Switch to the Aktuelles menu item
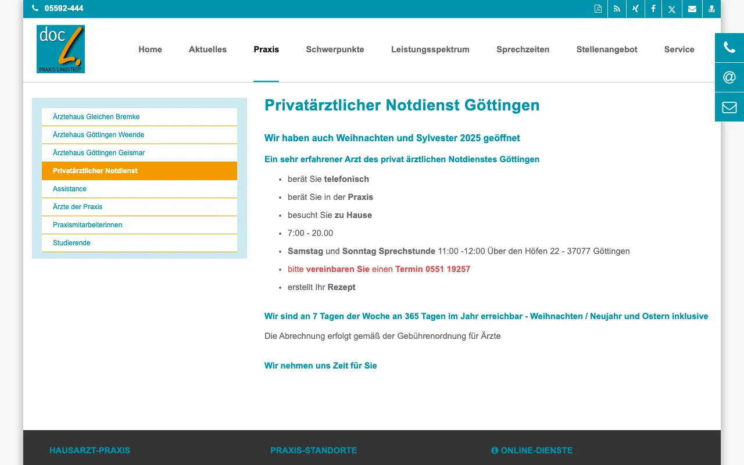 pyautogui.click(x=208, y=49)
